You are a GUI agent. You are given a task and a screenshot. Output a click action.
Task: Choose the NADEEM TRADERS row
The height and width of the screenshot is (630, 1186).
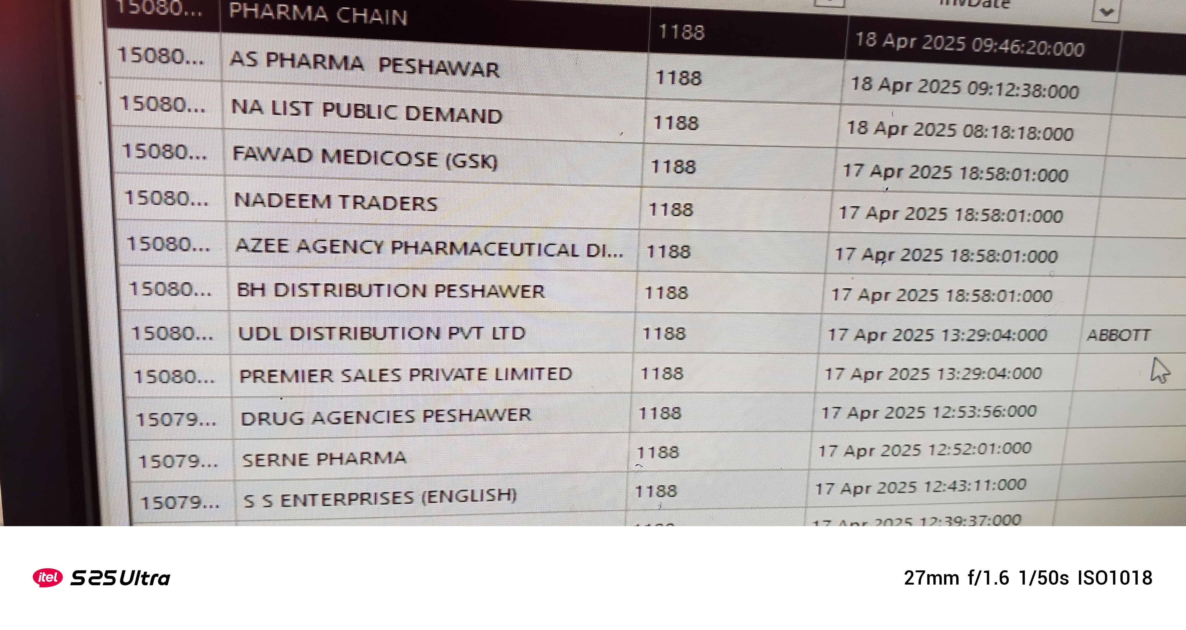pos(335,202)
